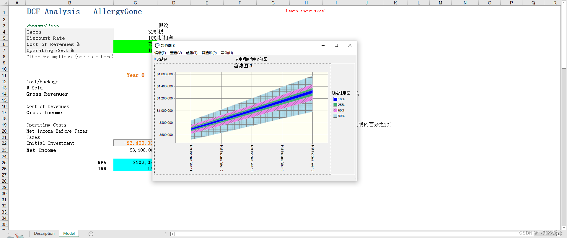
Task: Open the 趋势(T) menu
Action: (x=192, y=53)
